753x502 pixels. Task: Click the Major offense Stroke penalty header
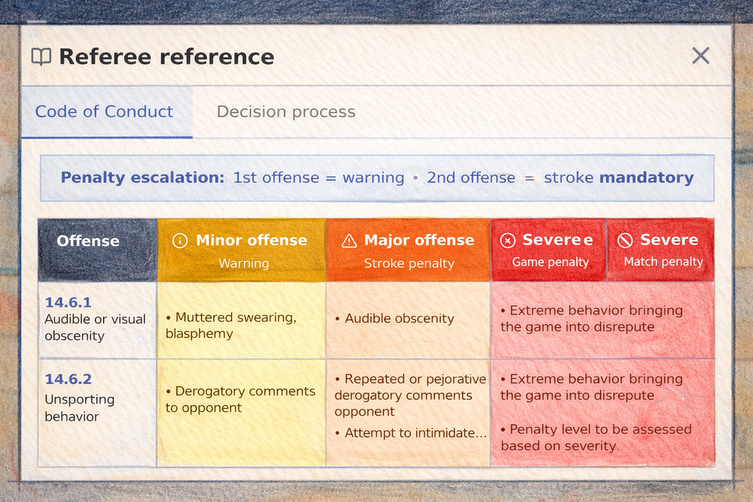point(408,250)
